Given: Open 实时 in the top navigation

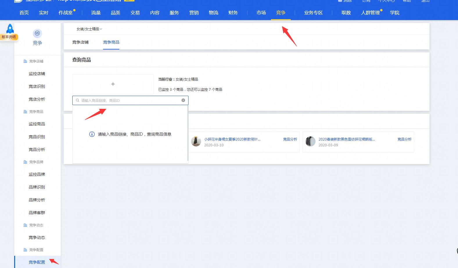Looking at the screenshot, I should (x=44, y=13).
